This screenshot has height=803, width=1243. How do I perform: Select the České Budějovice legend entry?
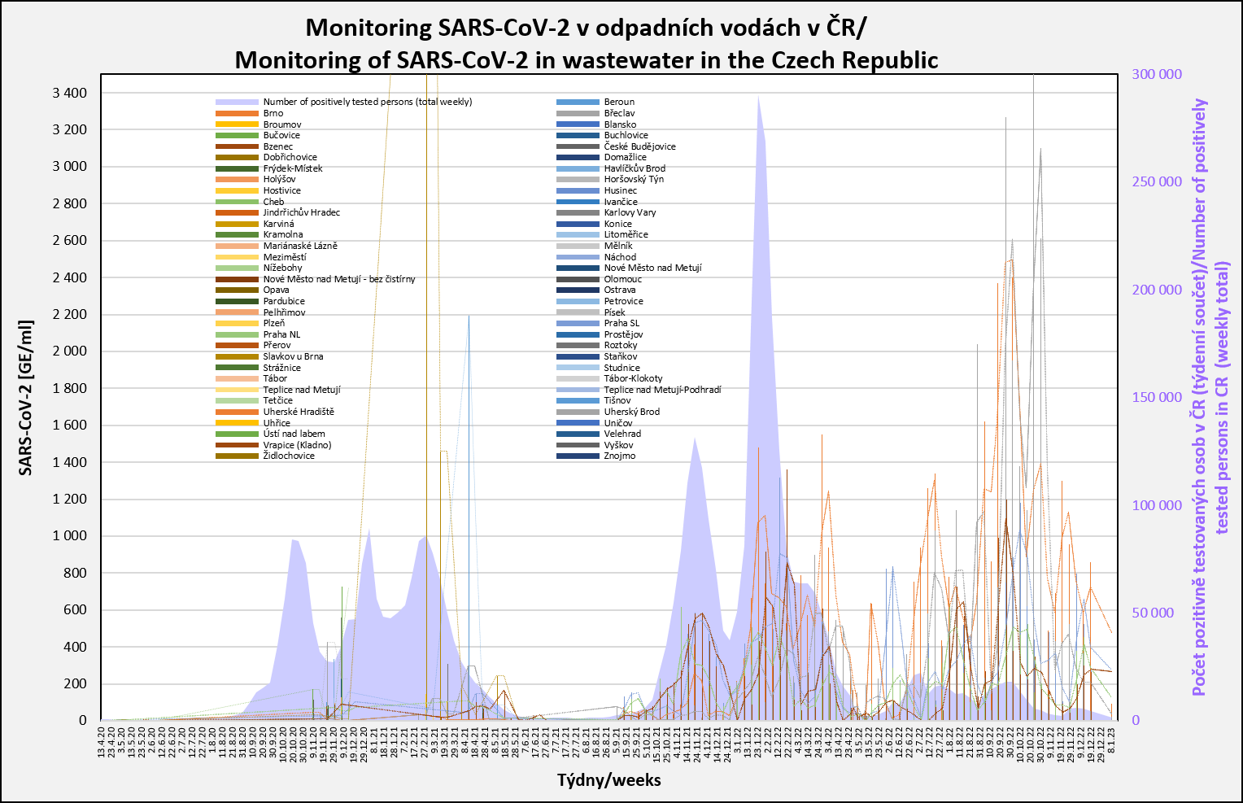tap(639, 146)
